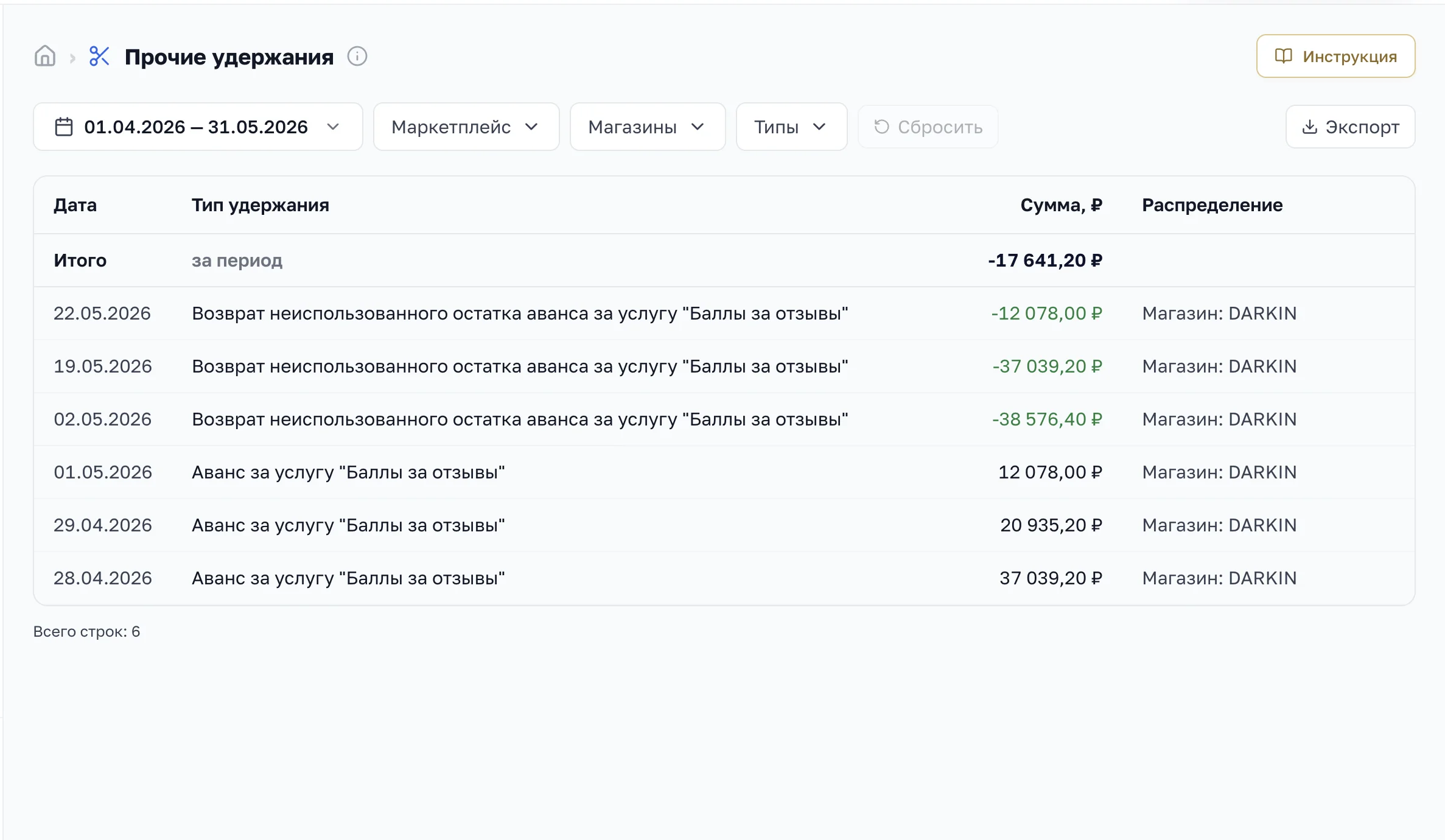
Task: Click the Всего строк: 6 counter
Action: [86, 632]
